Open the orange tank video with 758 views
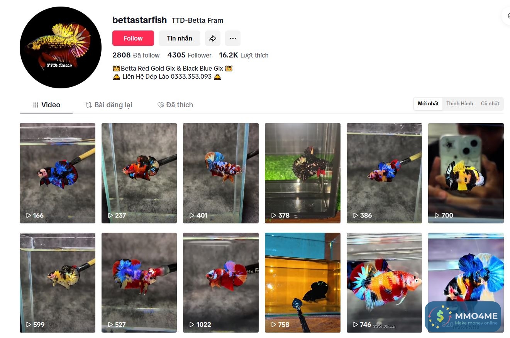 coord(303,282)
